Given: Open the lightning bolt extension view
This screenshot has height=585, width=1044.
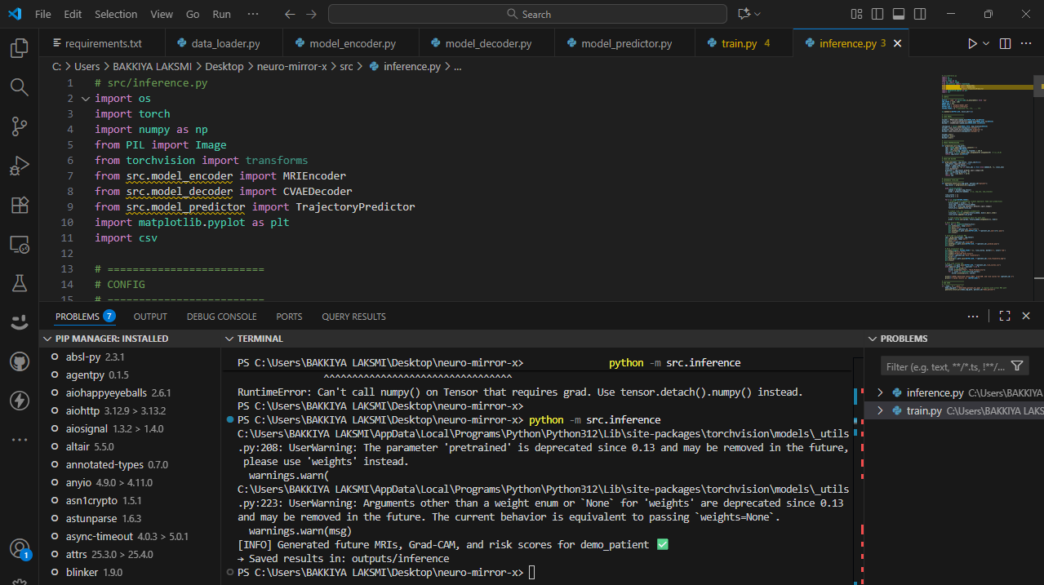Looking at the screenshot, I should click(19, 401).
